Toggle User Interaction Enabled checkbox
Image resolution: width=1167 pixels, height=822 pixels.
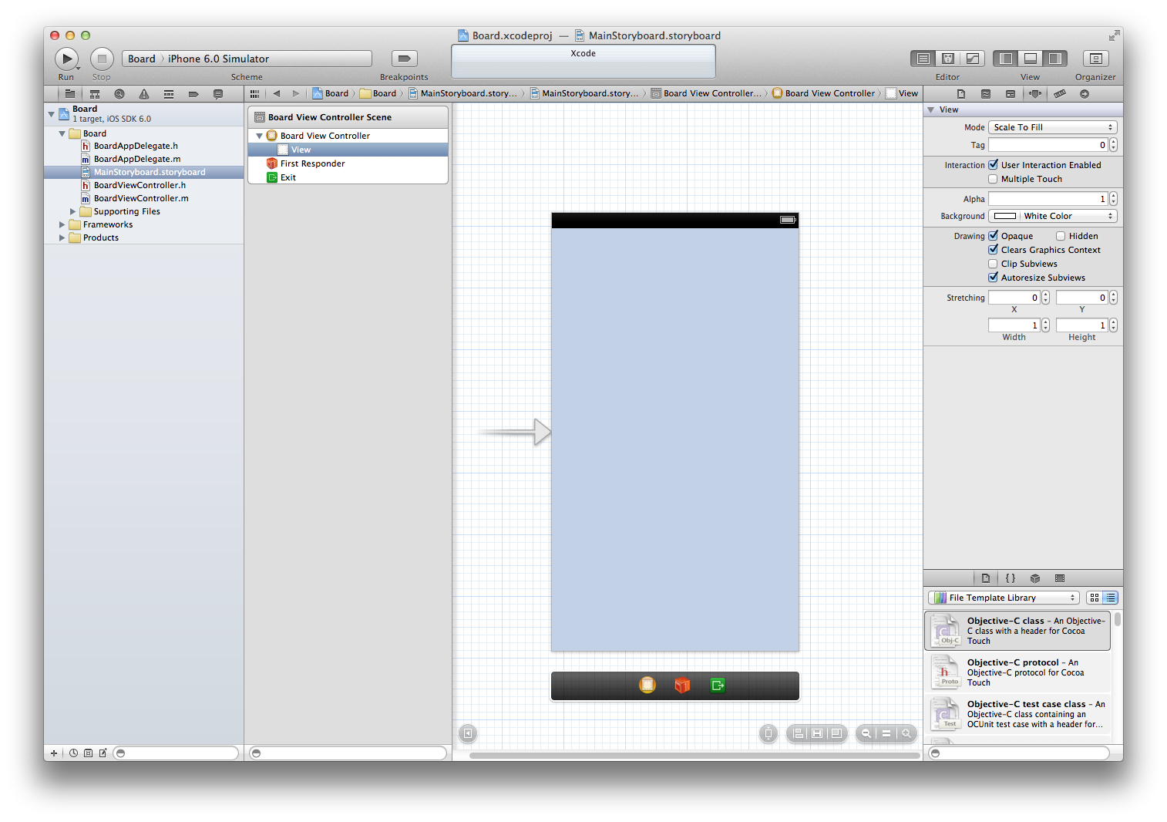click(x=994, y=165)
